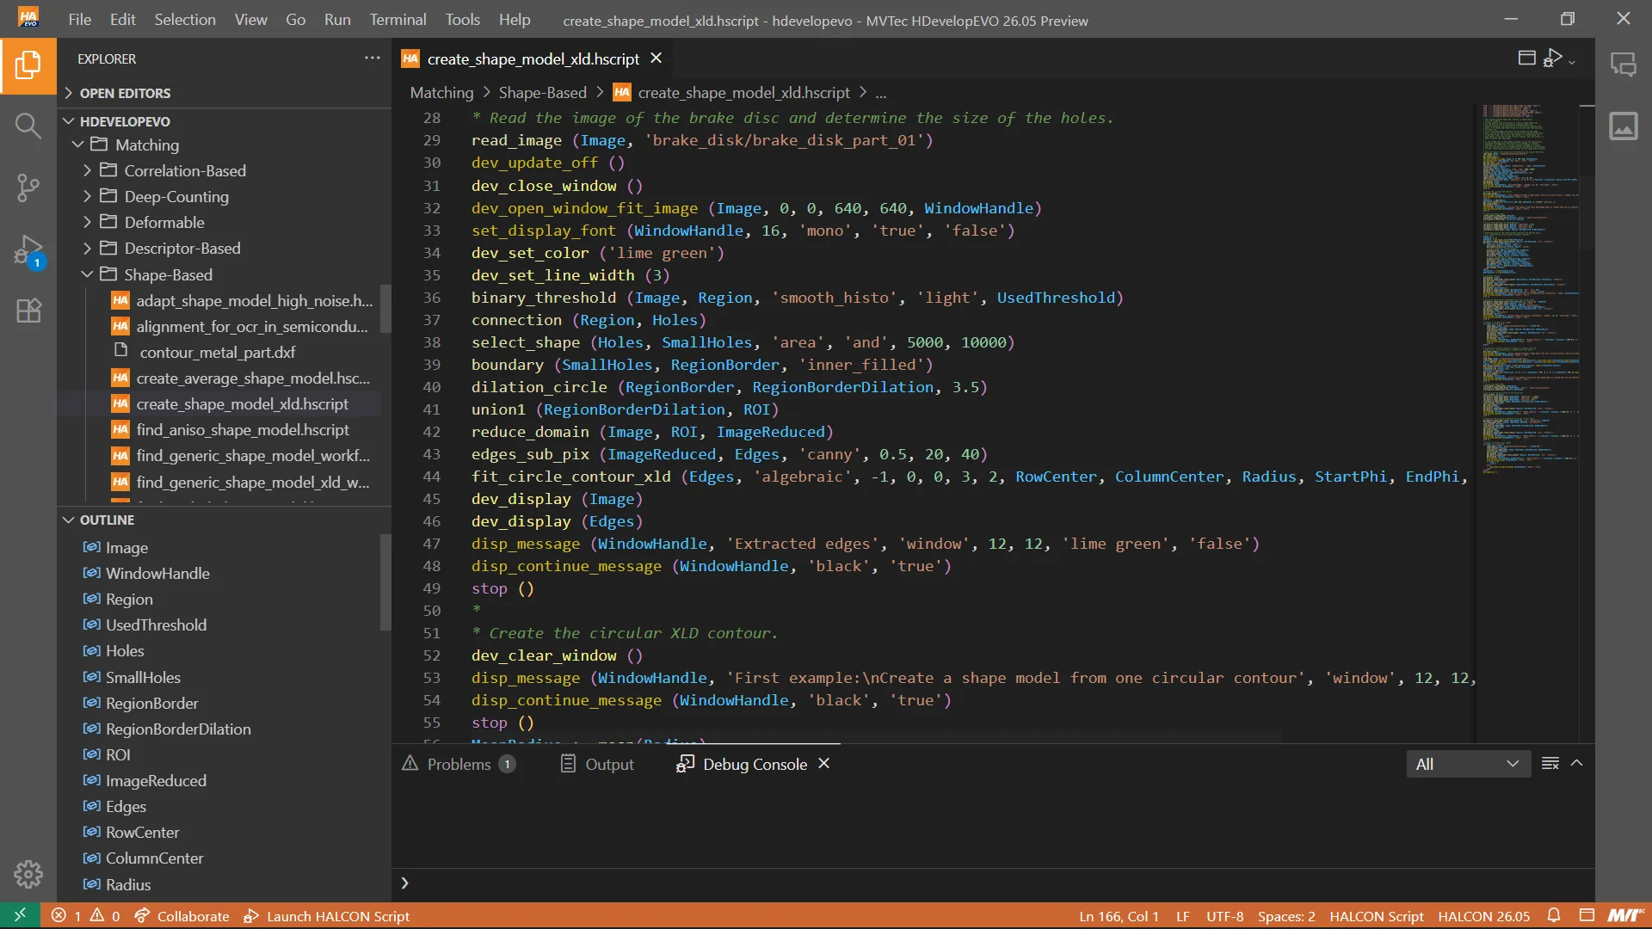Click the Manage gear icon
Screen dimensions: 1652x929
[28, 874]
